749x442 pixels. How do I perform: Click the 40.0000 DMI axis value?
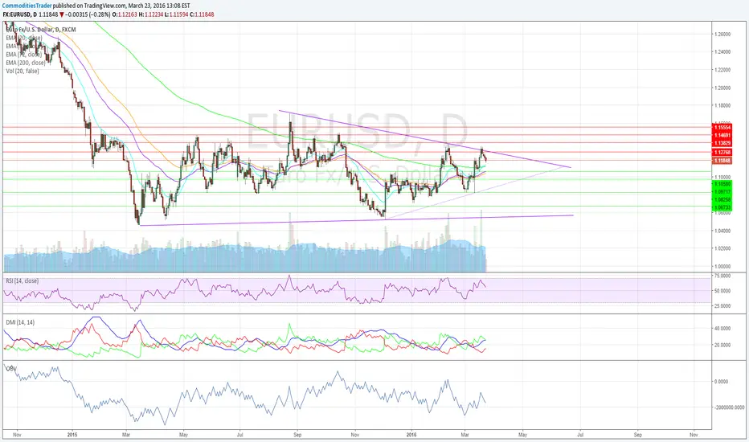pyautogui.click(x=723, y=329)
